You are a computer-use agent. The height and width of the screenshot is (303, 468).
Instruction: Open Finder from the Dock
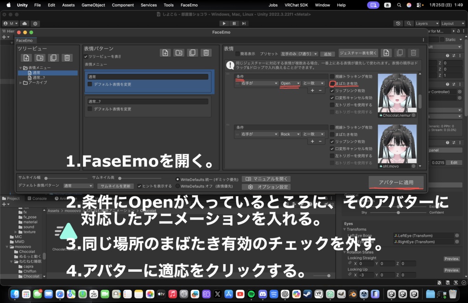coord(15,294)
